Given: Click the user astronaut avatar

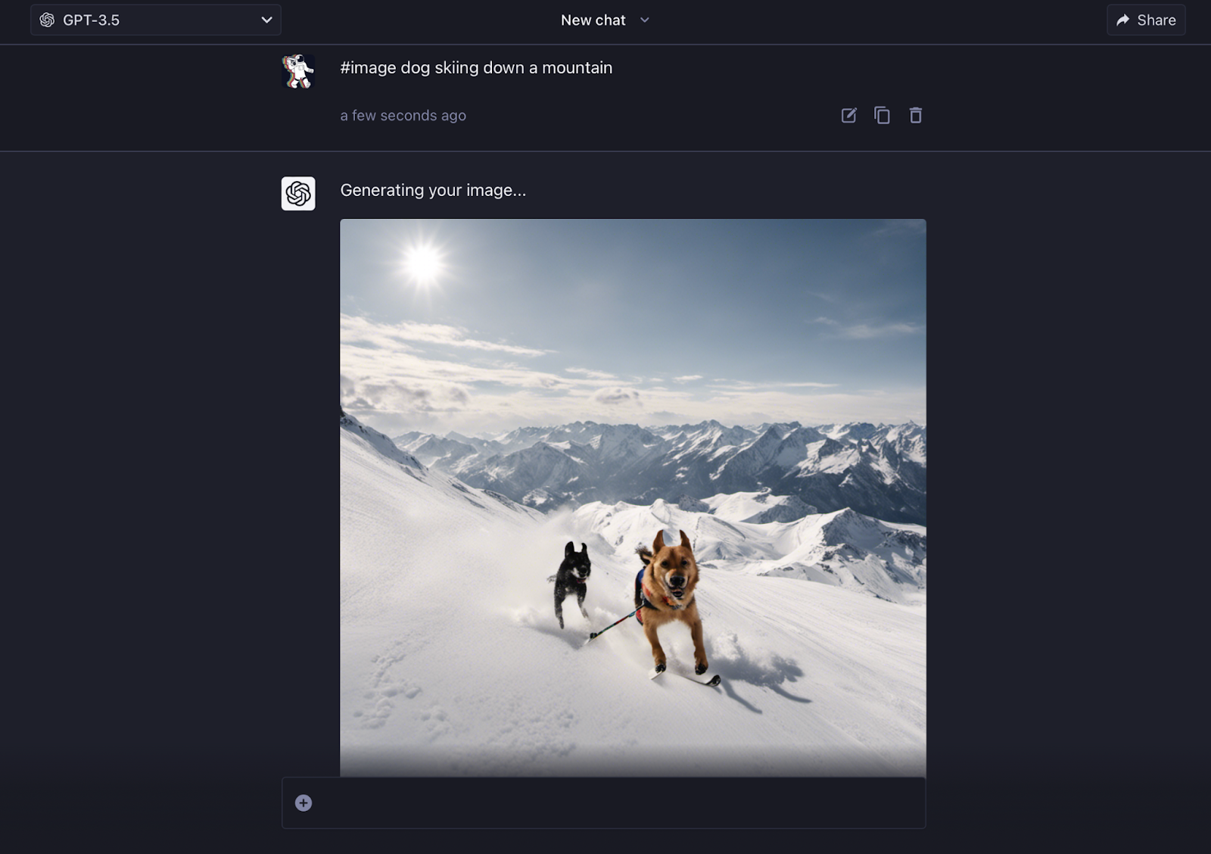Looking at the screenshot, I should (298, 71).
